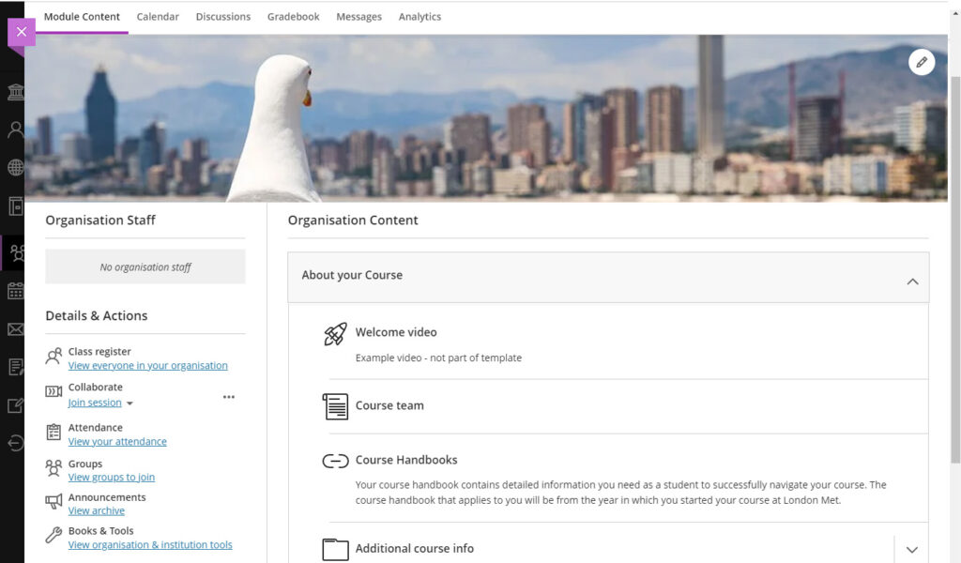Click the Course Handbooks link icon
This screenshot has height=563, width=961.
[335, 461]
